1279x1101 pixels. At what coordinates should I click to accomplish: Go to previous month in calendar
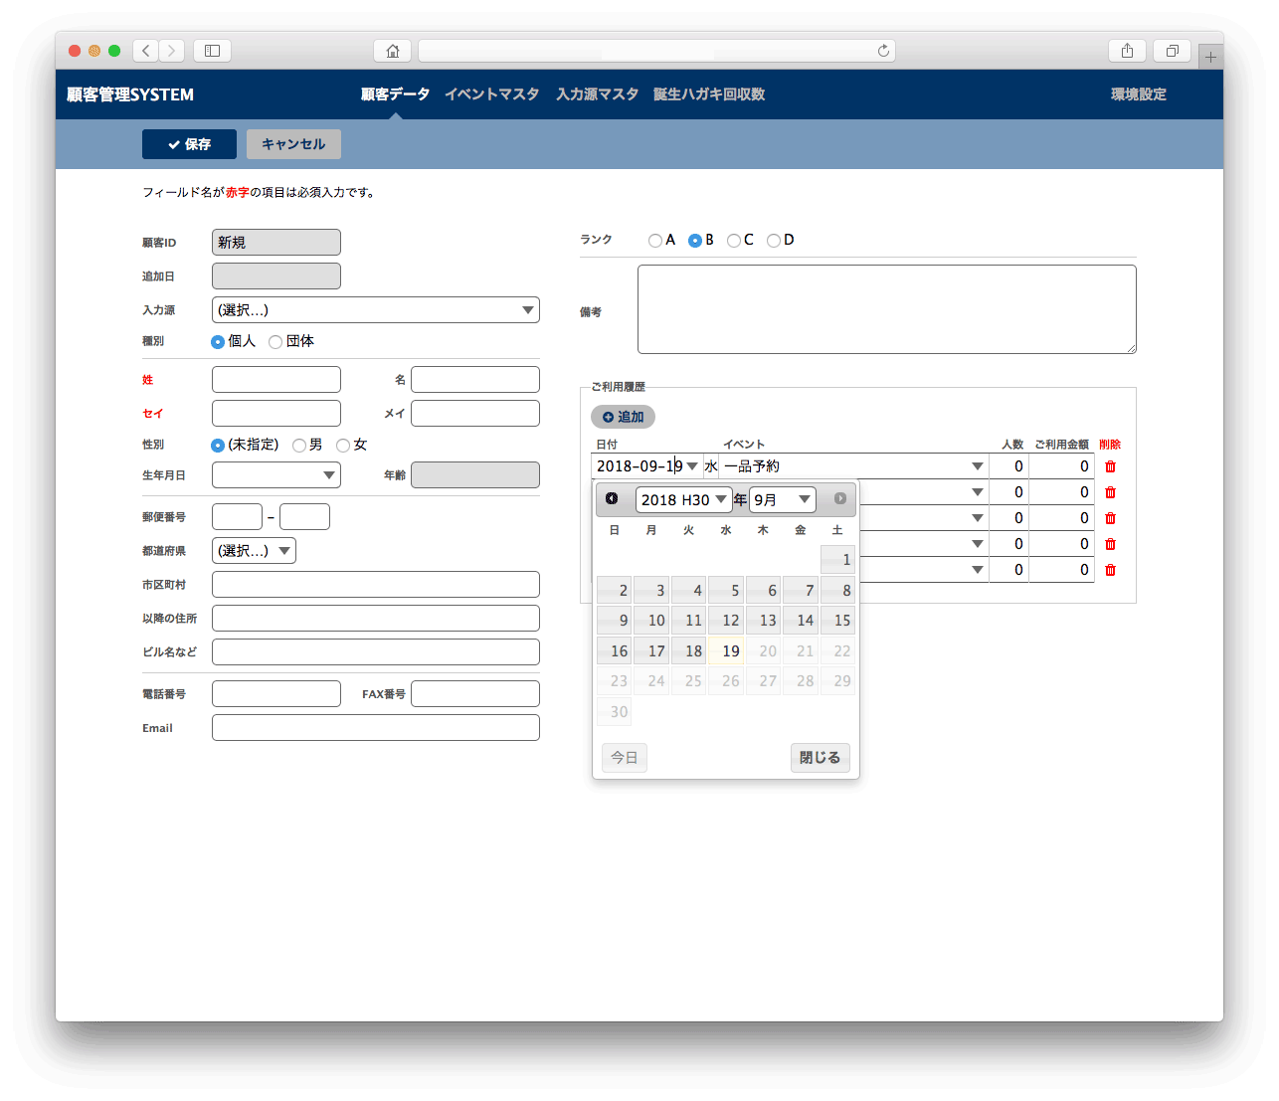tap(612, 498)
